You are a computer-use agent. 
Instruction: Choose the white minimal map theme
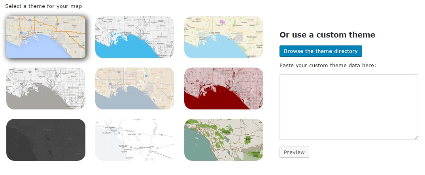[x=135, y=140]
